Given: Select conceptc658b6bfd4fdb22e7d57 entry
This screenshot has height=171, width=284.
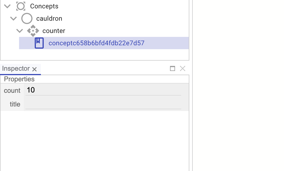Looking at the screenshot, I should tap(96, 43).
